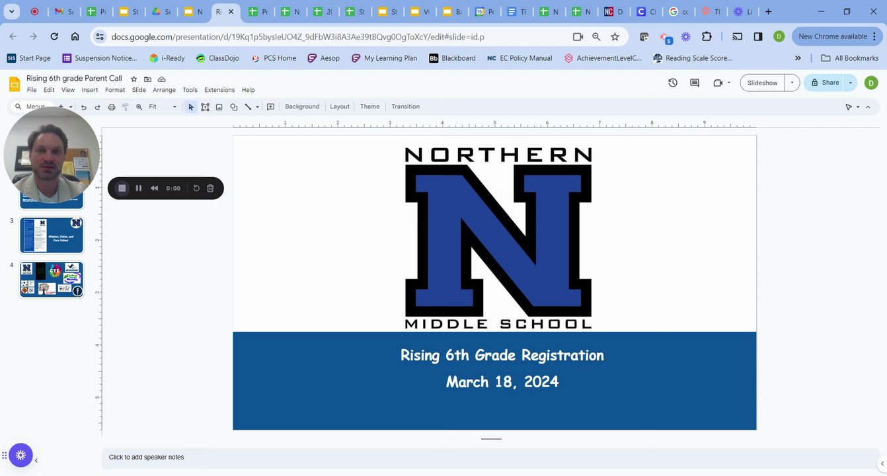Expand the Share options arrow

click(x=851, y=83)
